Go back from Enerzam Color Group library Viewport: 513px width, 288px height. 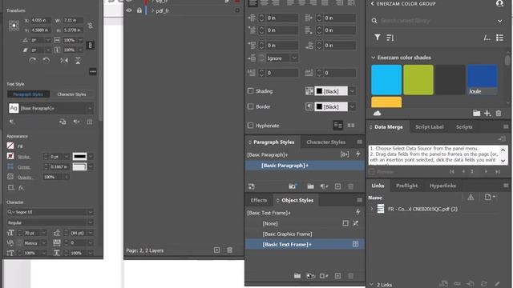coord(372,3)
